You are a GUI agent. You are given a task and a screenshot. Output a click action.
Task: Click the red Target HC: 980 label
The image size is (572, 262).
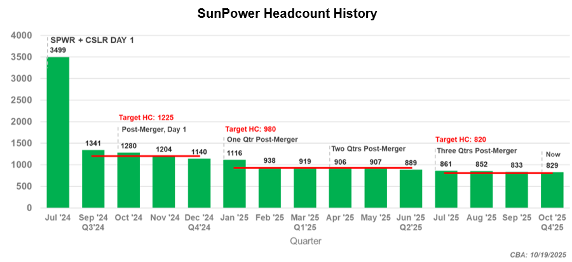click(250, 128)
